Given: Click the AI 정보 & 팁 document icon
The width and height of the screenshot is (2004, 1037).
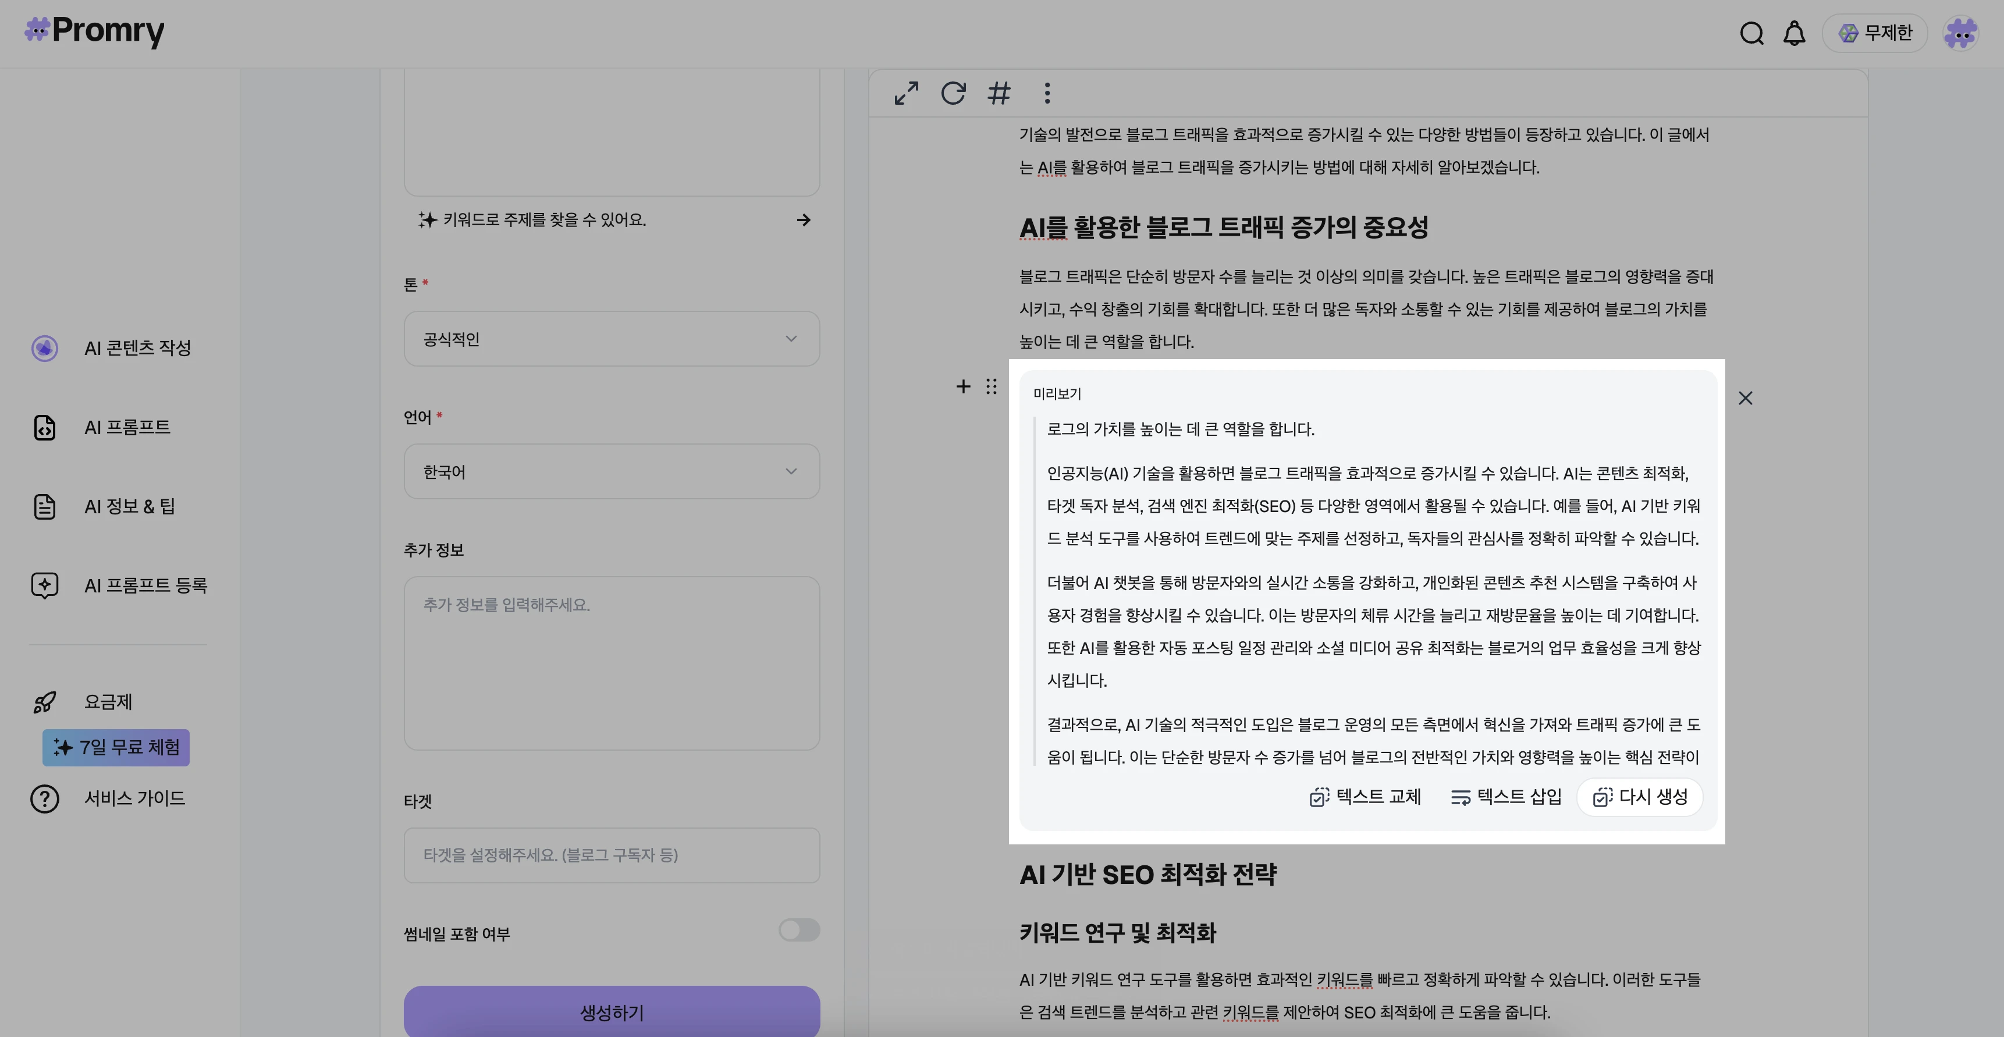Looking at the screenshot, I should pos(44,506).
